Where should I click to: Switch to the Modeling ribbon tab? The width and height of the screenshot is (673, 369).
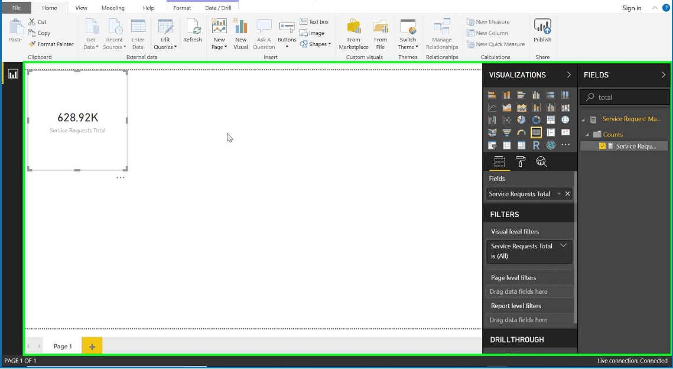113,8
